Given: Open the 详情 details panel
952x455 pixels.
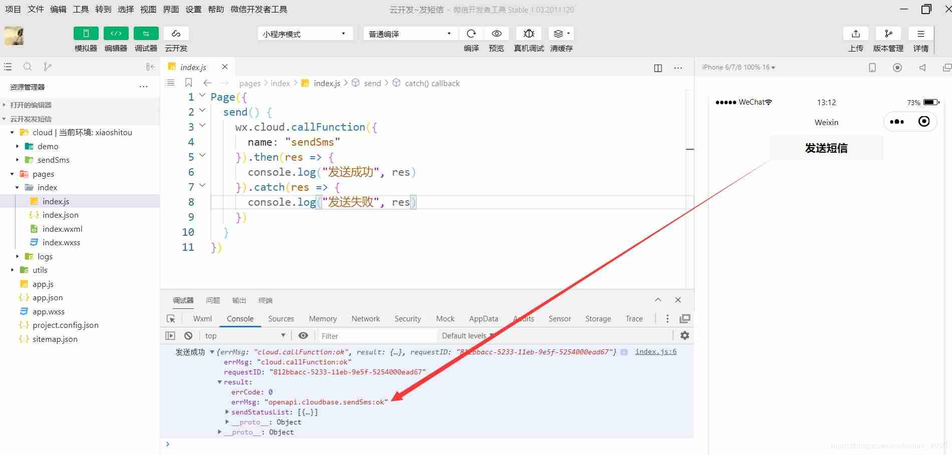Looking at the screenshot, I should (x=921, y=34).
